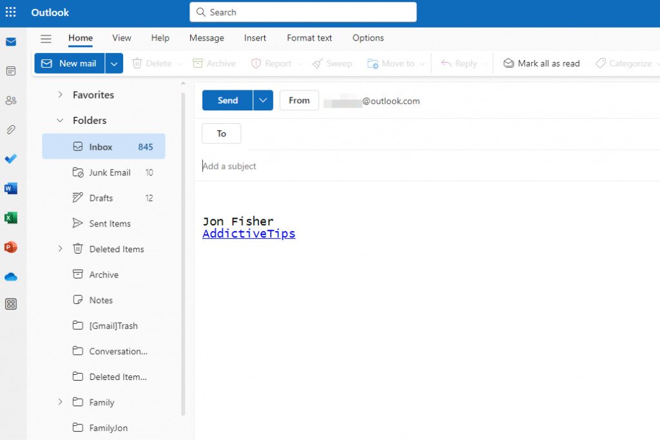This screenshot has height=440, width=660.
Task: Launch Word from the sidebar
Action: 11,188
